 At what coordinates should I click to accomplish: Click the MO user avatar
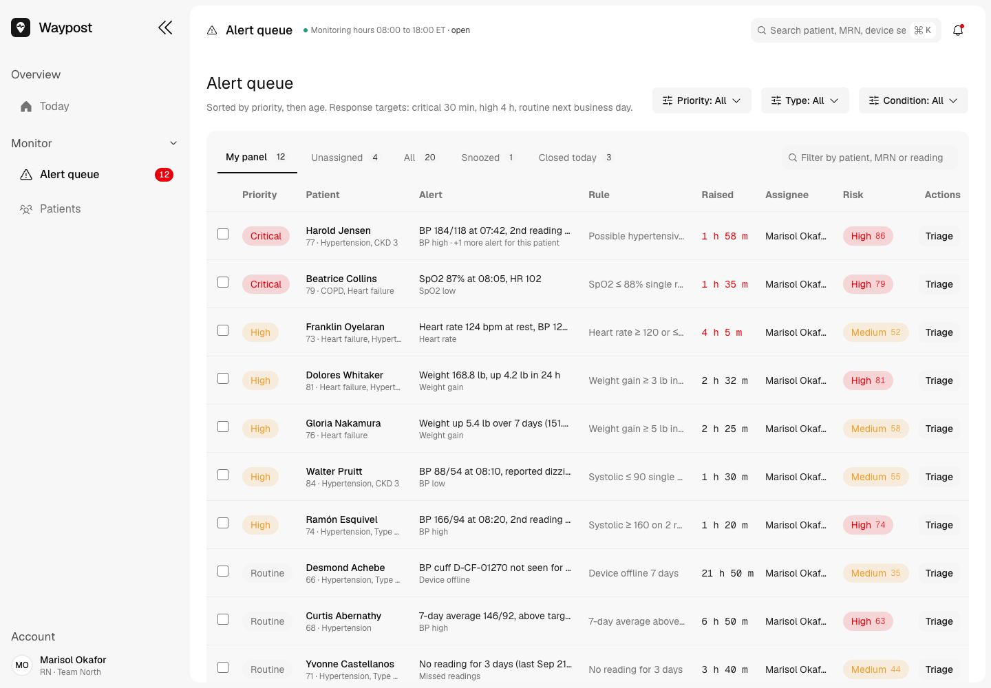pyautogui.click(x=22, y=665)
